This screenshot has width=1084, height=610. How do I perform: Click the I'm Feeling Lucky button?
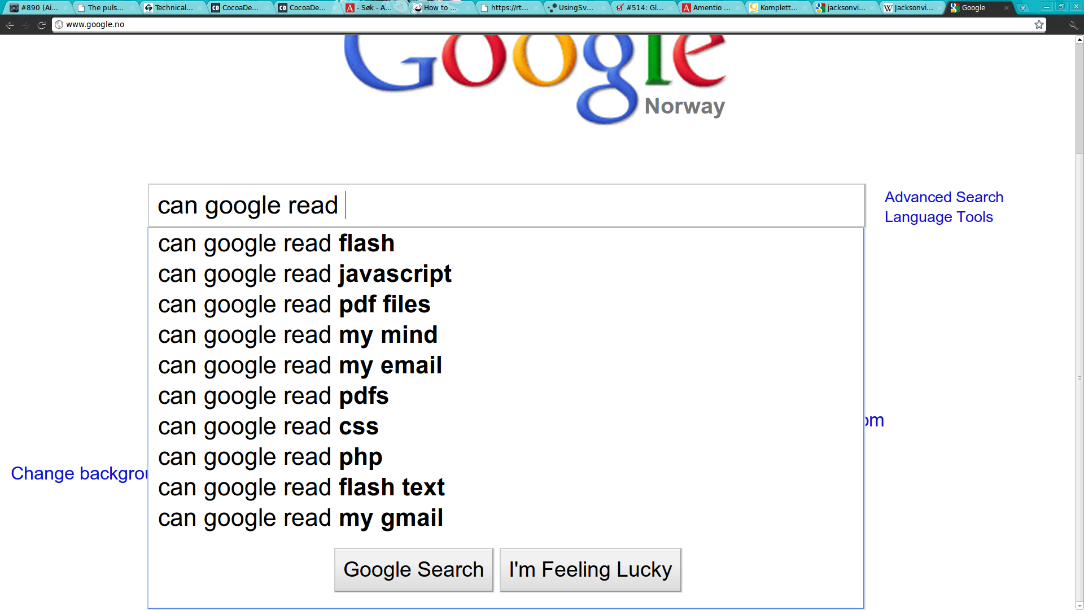591,570
